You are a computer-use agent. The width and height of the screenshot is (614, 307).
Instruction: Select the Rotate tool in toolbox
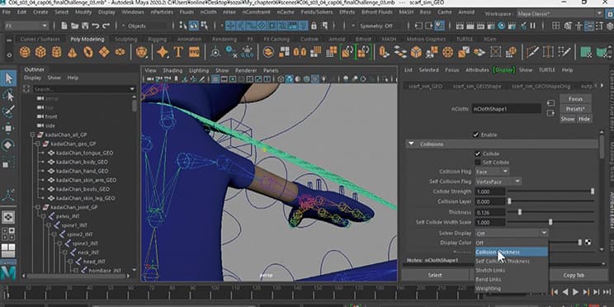(8, 145)
